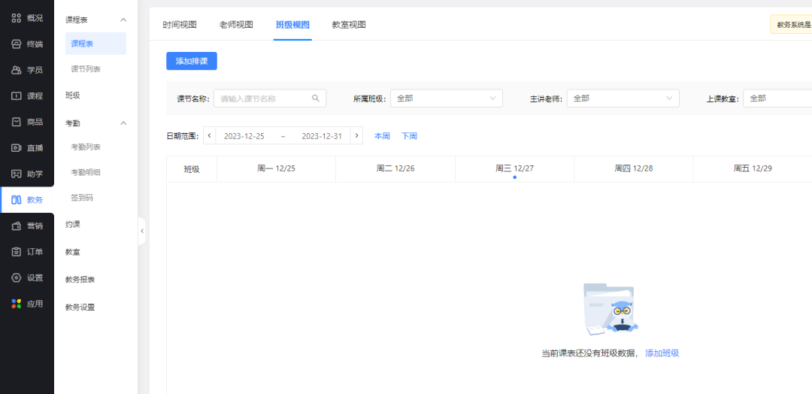Screen dimensions: 812x394
Task: Switch to the 教室视图 tab
Action: coord(349,25)
